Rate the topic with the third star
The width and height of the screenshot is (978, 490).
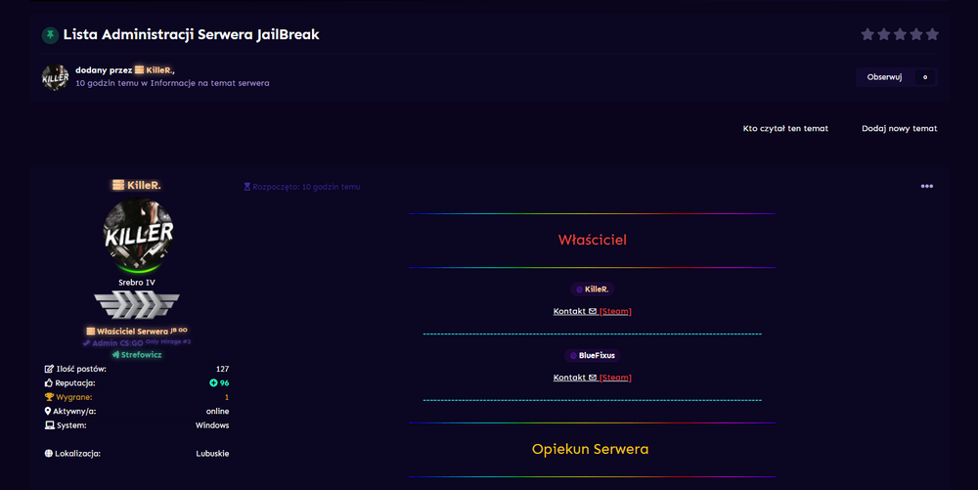point(900,34)
